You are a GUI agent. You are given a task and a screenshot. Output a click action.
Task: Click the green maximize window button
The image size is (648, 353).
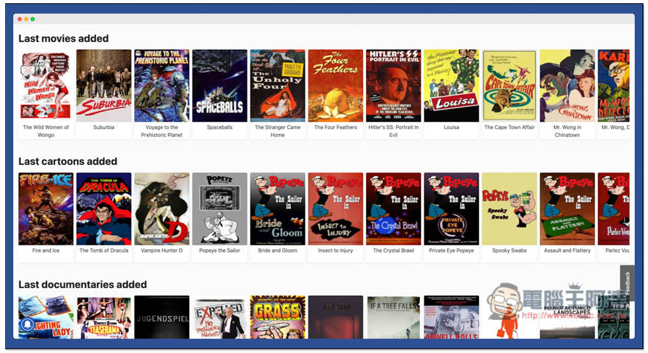(33, 19)
